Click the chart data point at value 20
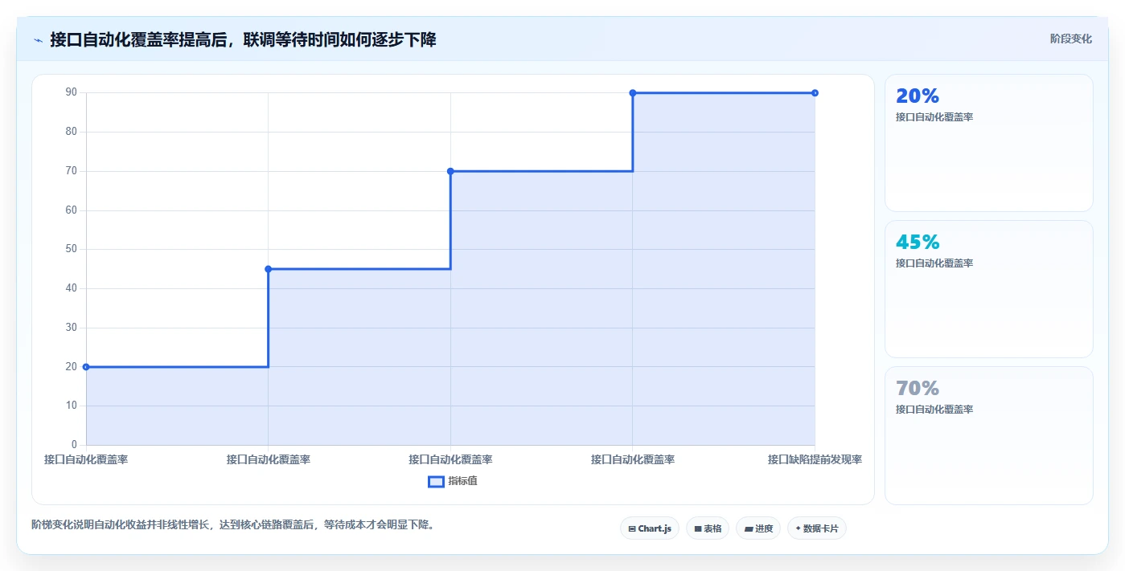Screen dimensions: 1125x571 point(86,367)
